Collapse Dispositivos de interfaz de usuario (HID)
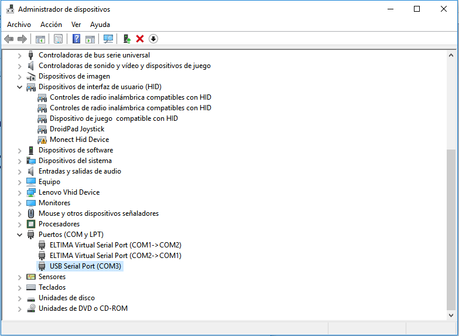Viewport: 459px width, 336px height. point(20,87)
